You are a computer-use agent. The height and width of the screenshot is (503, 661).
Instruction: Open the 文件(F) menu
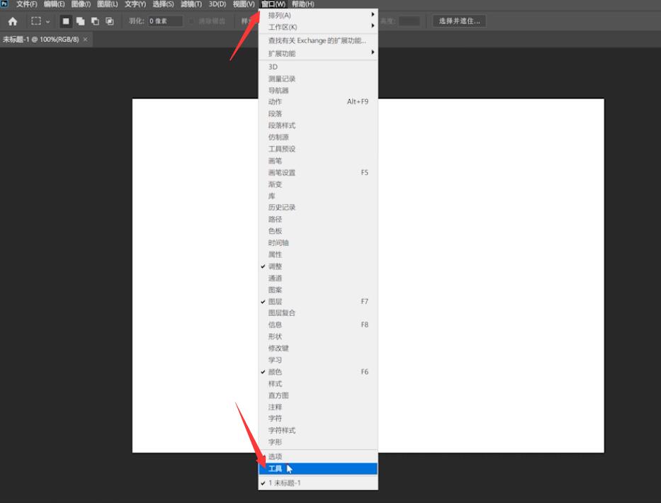pyautogui.click(x=26, y=4)
